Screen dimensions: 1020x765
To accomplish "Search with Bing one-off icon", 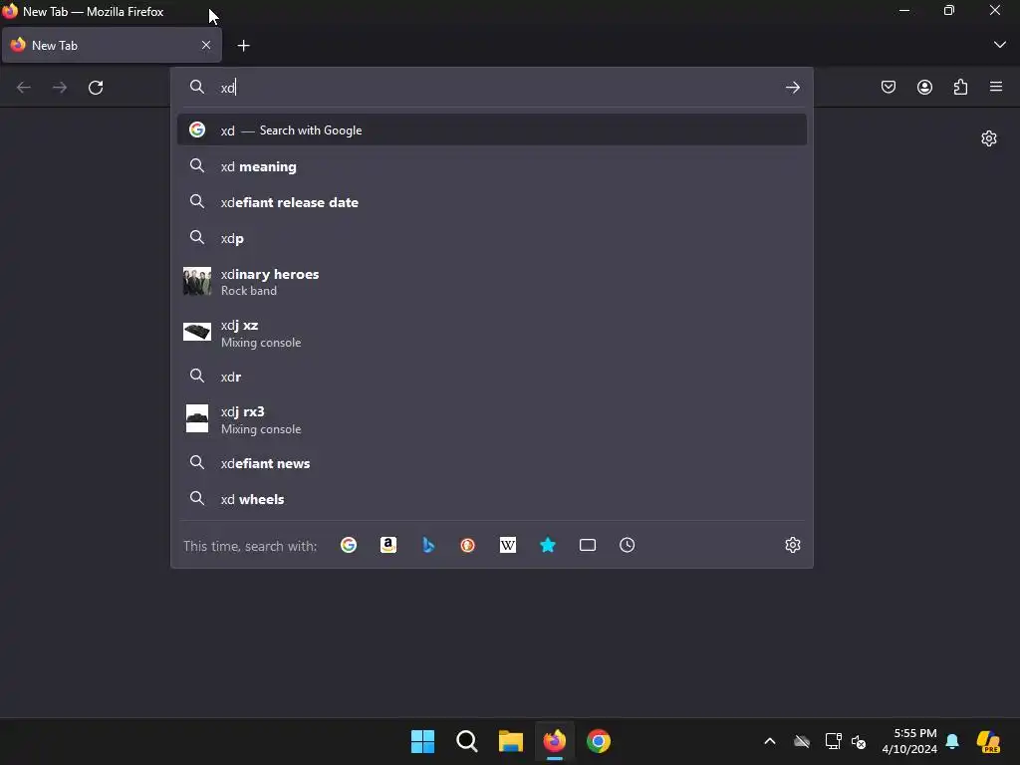I will [428, 545].
